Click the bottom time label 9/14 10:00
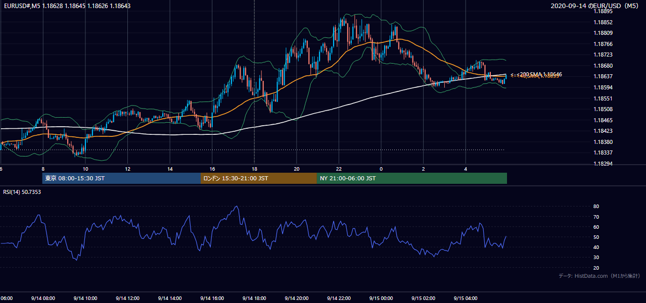The width and height of the screenshot is (646, 303). tap(85, 298)
